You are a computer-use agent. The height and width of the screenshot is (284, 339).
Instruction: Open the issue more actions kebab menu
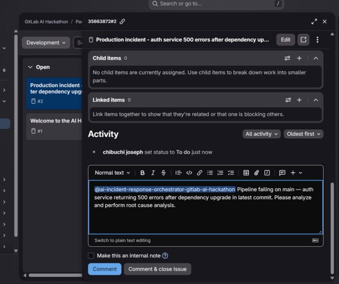coord(317,40)
